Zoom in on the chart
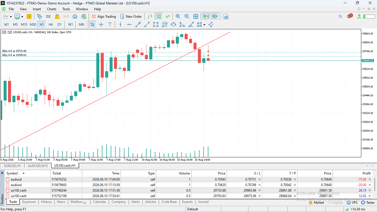The height and width of the screenshot is (212, 377). 178,17
